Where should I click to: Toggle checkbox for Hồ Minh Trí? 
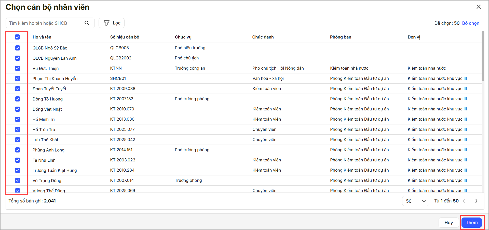pyautogui.click(x=17, y=119)
